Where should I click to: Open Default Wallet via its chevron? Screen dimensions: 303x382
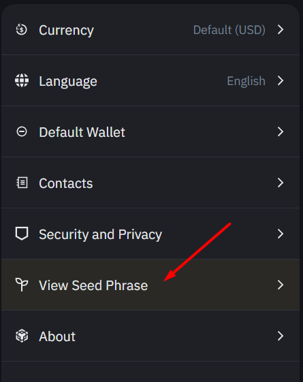(x=281, y=131)
